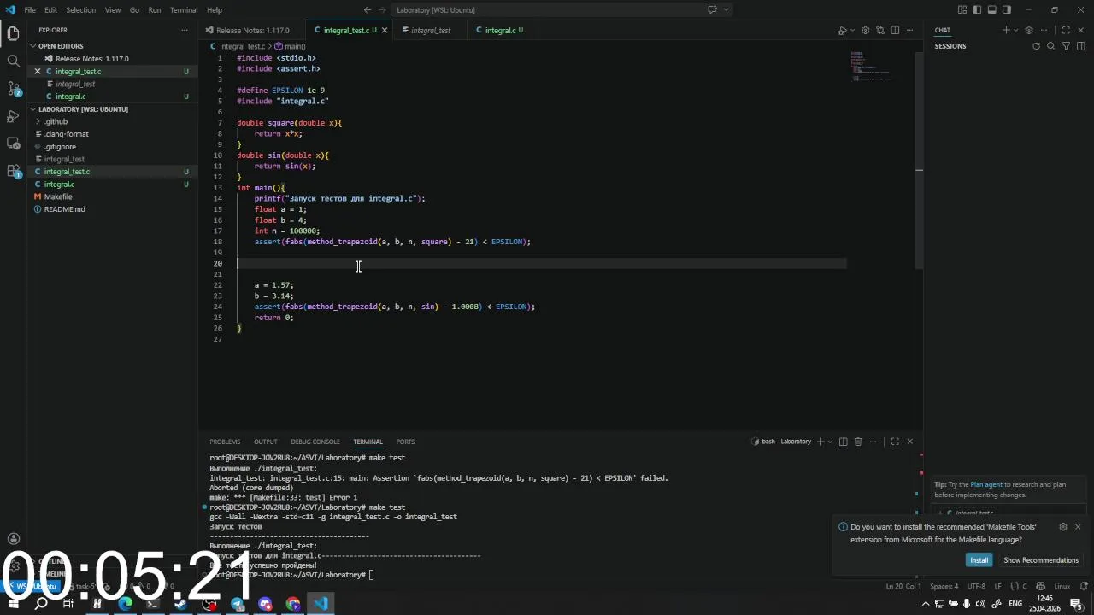Click the UTF-8 encoding status item

pyautogui.click(x=976, y=586)
